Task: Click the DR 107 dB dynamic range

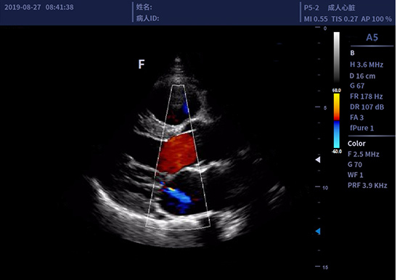Action: pyautogui.click(x=367, y=107)
